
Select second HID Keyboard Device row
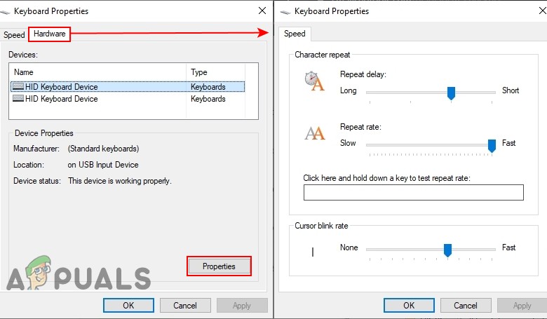[128, 99]
